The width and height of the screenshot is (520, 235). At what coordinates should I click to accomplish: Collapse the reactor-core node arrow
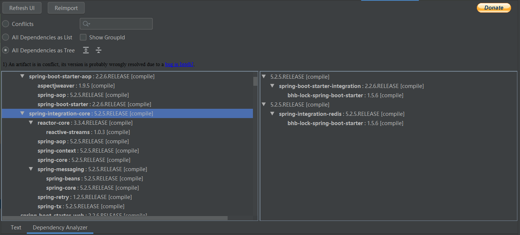31,123
